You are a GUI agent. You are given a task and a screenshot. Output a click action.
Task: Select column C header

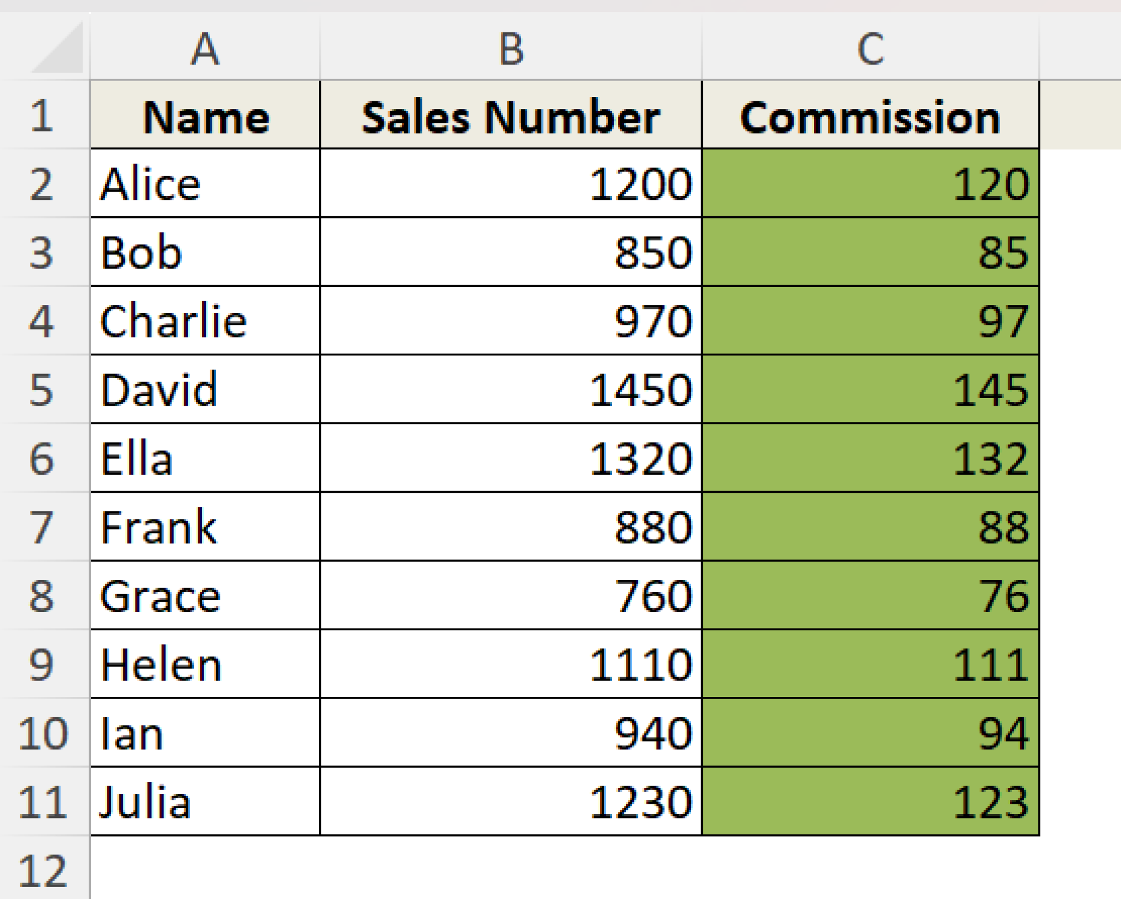coord(870,49)
